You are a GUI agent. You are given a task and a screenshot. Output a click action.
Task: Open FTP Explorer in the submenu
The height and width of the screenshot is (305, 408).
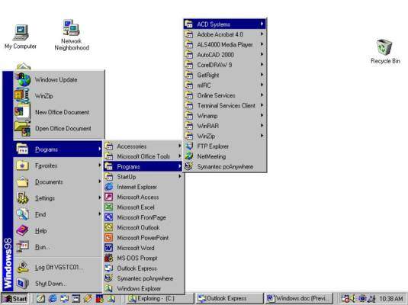[225, 146]
